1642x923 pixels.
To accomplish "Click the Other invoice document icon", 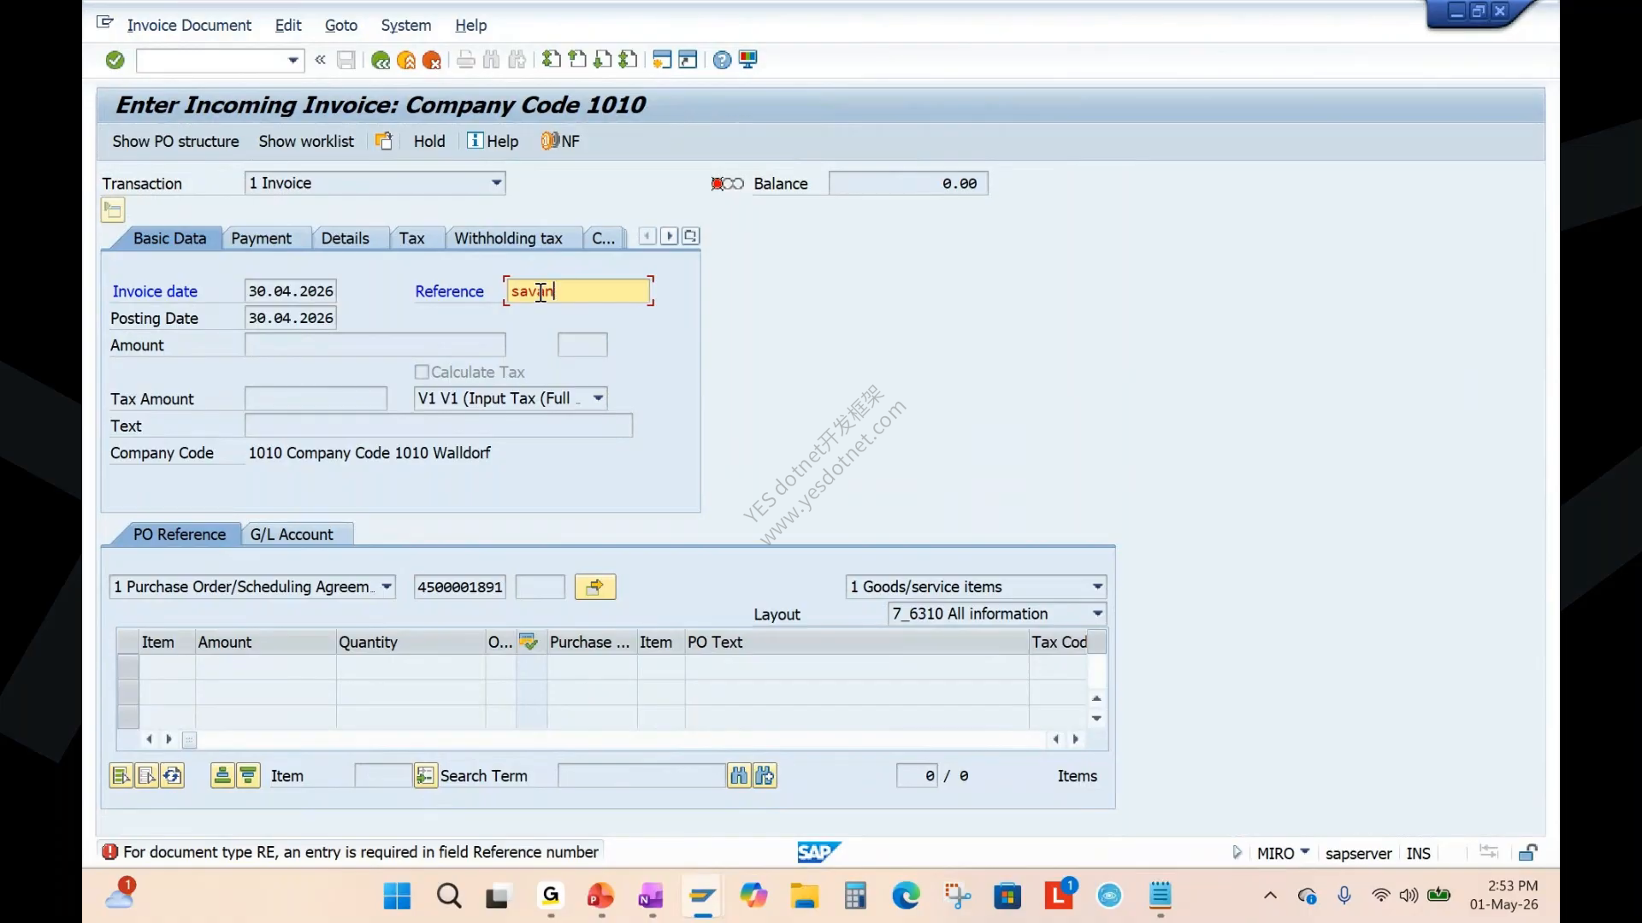I will (384, 141).
